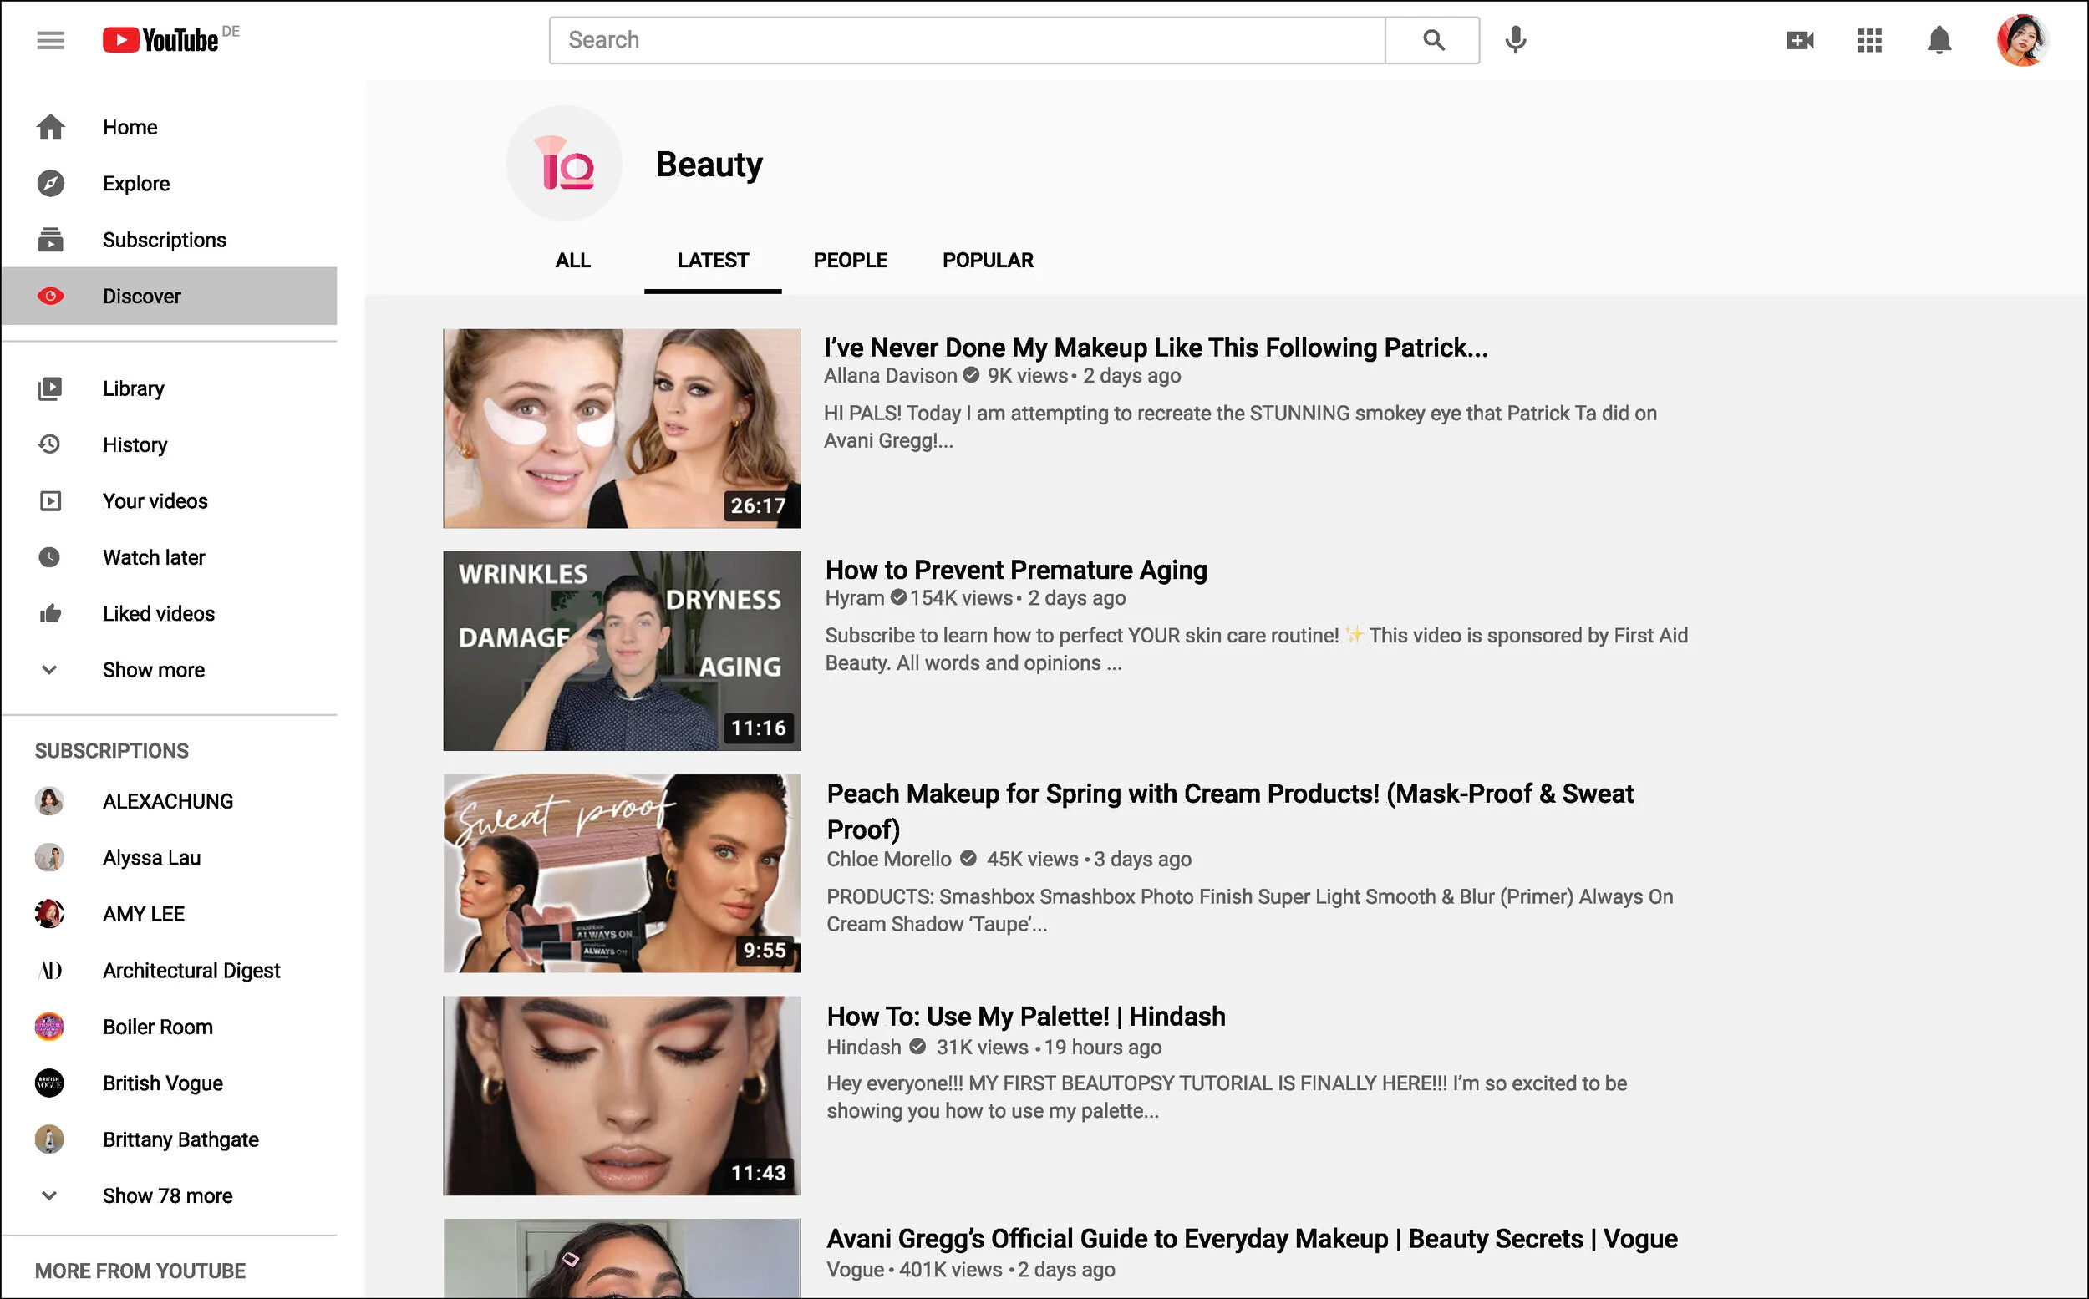Switch to the POPULAR tab
Screen dimensions: 2089x1299
click(988, 261)
